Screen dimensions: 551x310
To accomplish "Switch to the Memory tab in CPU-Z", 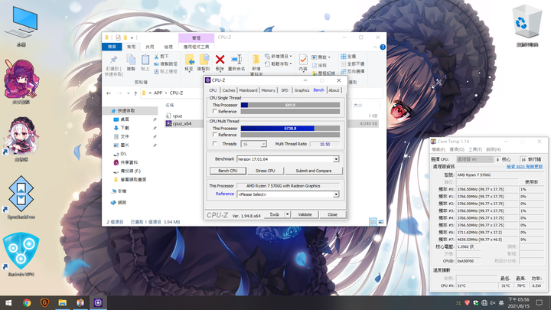I will tap(268, 90).
